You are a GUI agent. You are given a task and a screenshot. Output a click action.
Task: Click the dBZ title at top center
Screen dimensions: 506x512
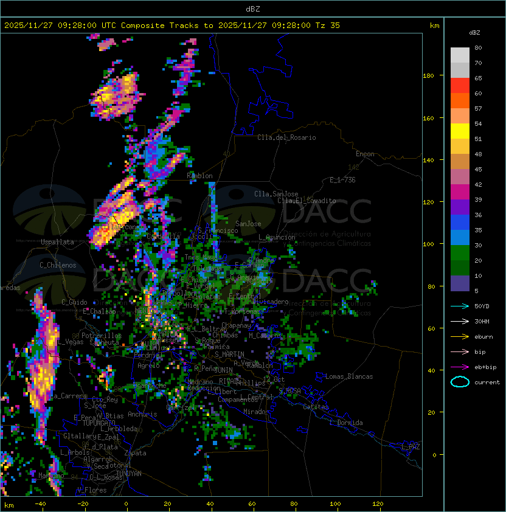253,9
